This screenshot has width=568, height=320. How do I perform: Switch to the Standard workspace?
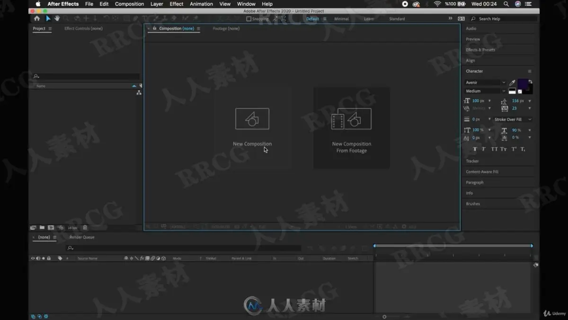tap(397, 19)
